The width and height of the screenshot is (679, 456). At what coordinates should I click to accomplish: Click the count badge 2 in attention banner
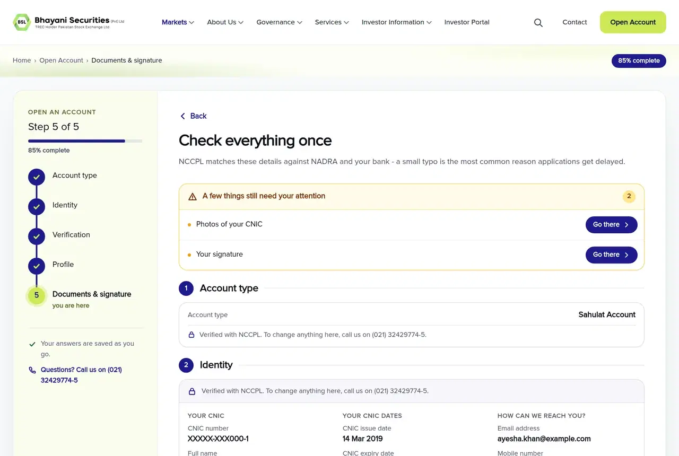tap(629, 196)
